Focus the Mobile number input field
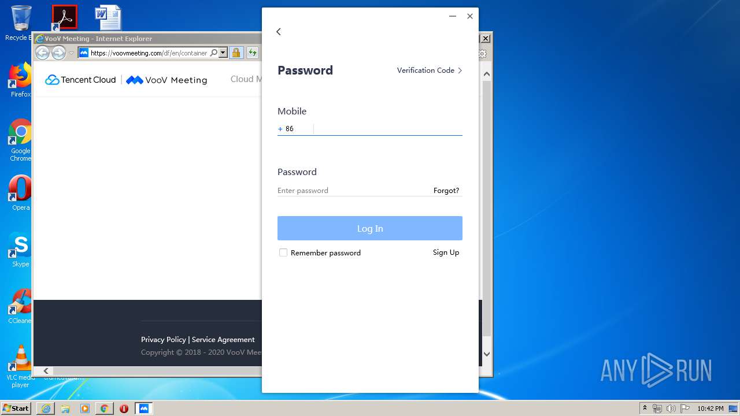The height and width of the screenshot is (416, 740). click(x=388, y=129)
